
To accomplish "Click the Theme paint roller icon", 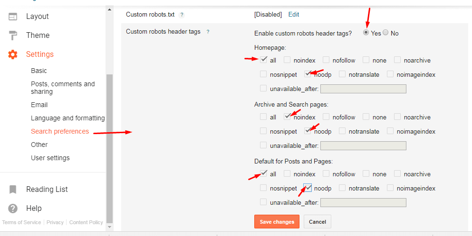I will click(x=13, y=36).
